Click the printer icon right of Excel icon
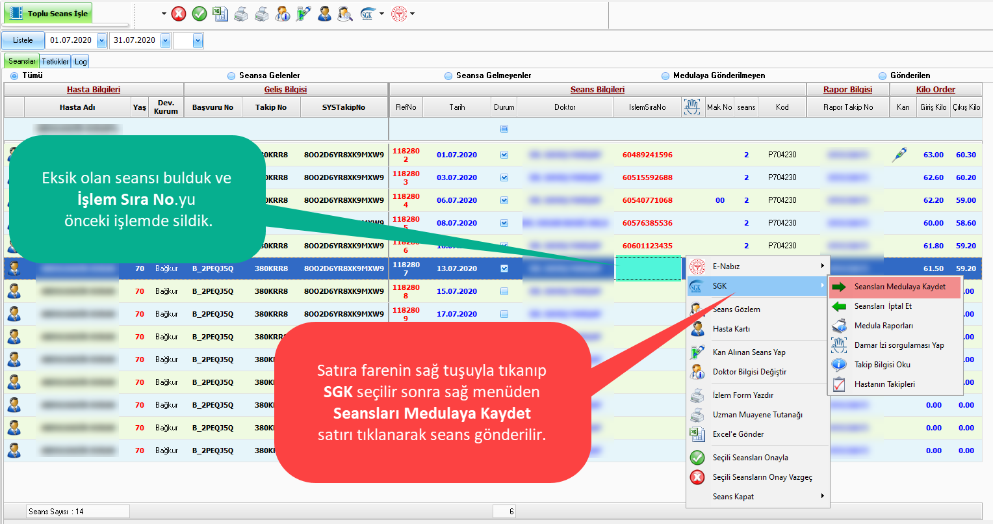The width and height of the screenshot is (993, 524). [241, 14]
